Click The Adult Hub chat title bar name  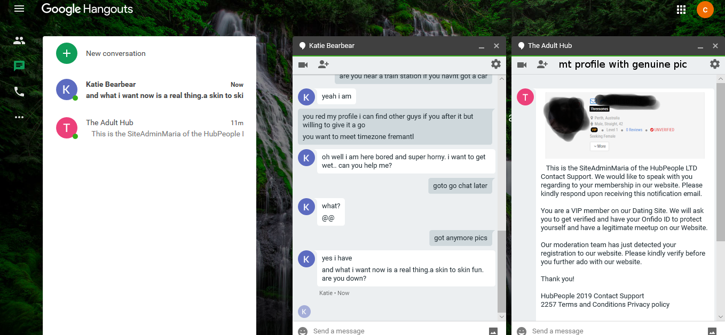pyautogui.click(x=550, y=46)
